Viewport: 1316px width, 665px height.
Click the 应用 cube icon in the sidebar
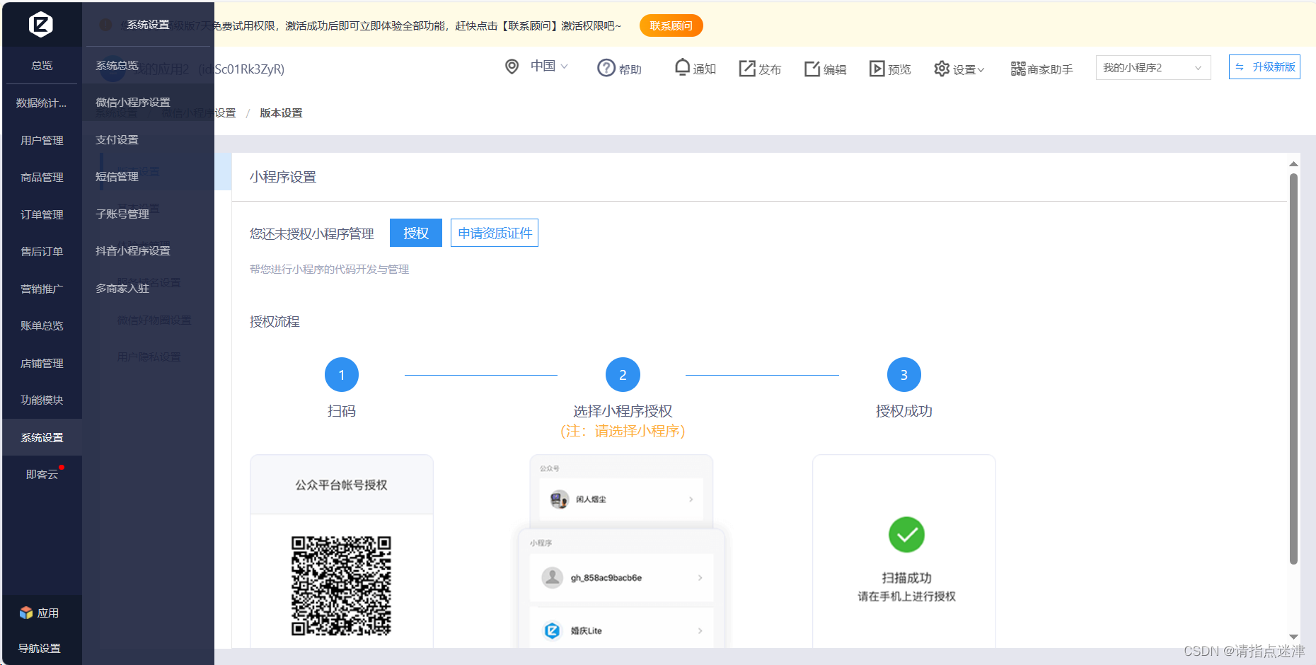coord(26,613)
